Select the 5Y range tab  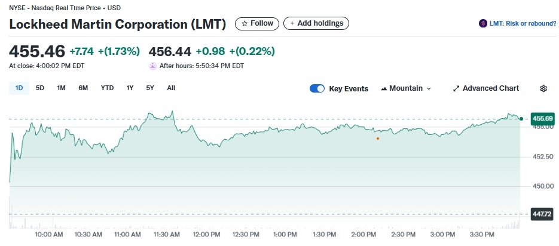pyautogui.click(x=150, y=88)
